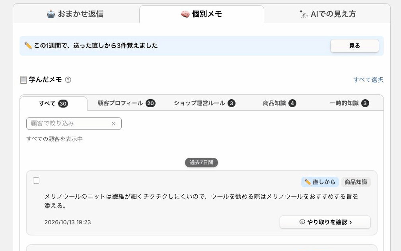Open the おまかせ返信 tab
Viewport: 401px width, 251px height.
76,14
